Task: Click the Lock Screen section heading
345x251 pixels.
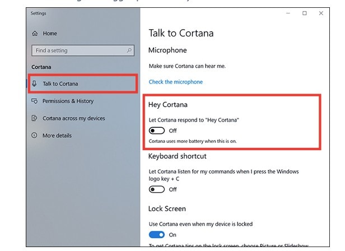Action: pyautogui.click(x=167, y=208)
